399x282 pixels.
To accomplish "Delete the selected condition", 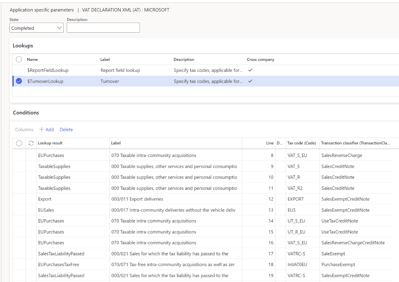I will pyautogui.click(x=66, y=130).
